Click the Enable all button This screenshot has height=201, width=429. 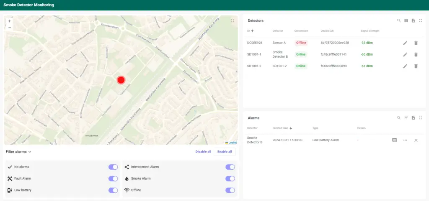coord(225,152)
